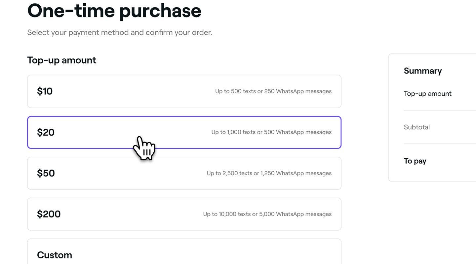Click the bold $10 price label
This screenshot has width=476, height=264.
tap(45, 91)
